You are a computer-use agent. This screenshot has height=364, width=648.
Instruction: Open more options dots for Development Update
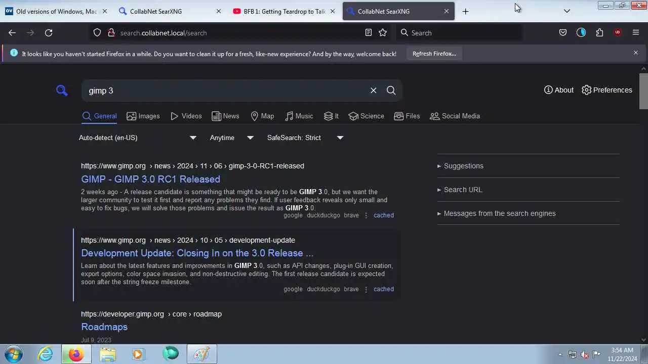366,289
